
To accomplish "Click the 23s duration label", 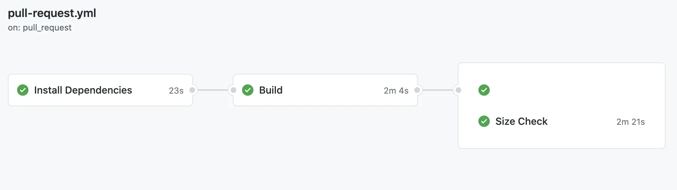I will coord(176,91).
